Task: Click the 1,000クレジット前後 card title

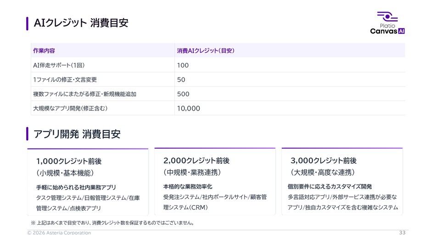Action: click(69, 161)
